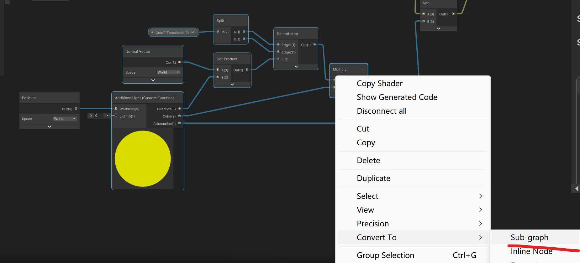Screen dimensions: 580x263
Task: Click the Smoothstep Out(1) output port
Action: [314, 44]
